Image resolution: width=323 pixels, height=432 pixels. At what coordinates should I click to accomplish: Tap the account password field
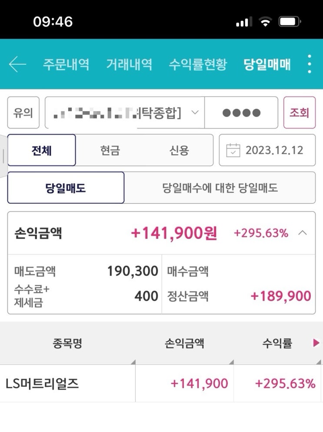pyautogui.click(x=241, y=113)
